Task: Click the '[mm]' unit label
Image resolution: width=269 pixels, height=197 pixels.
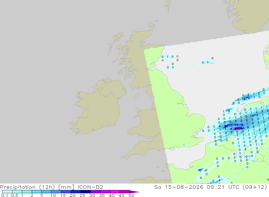Action: pos(66,187)
